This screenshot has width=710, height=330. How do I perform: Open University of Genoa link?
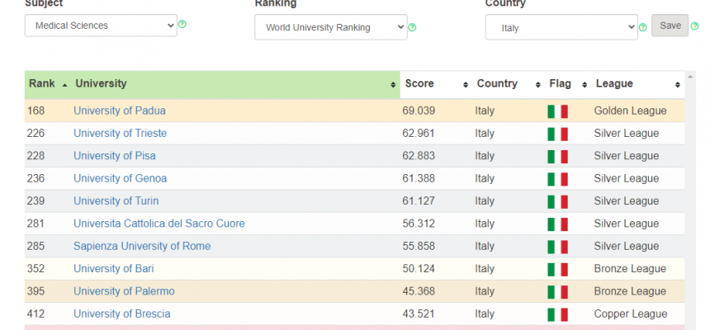pyautogui.click(x=120, y=178)
